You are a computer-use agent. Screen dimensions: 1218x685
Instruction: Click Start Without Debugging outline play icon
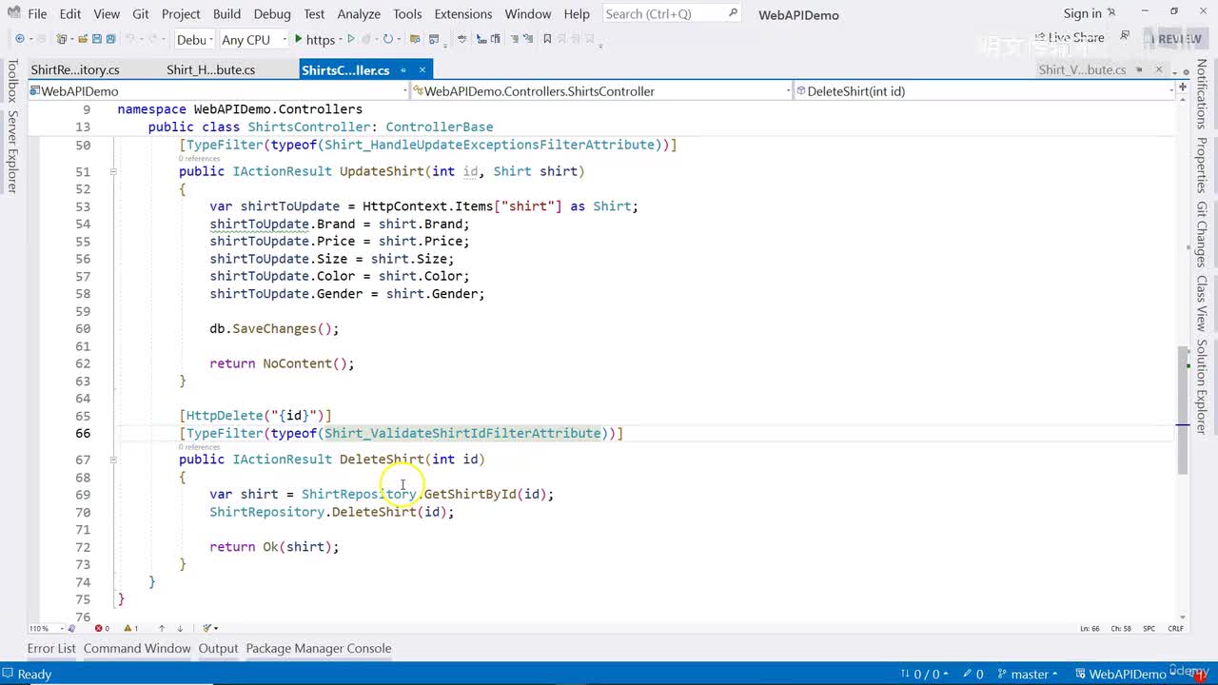(x=351, y=39)
